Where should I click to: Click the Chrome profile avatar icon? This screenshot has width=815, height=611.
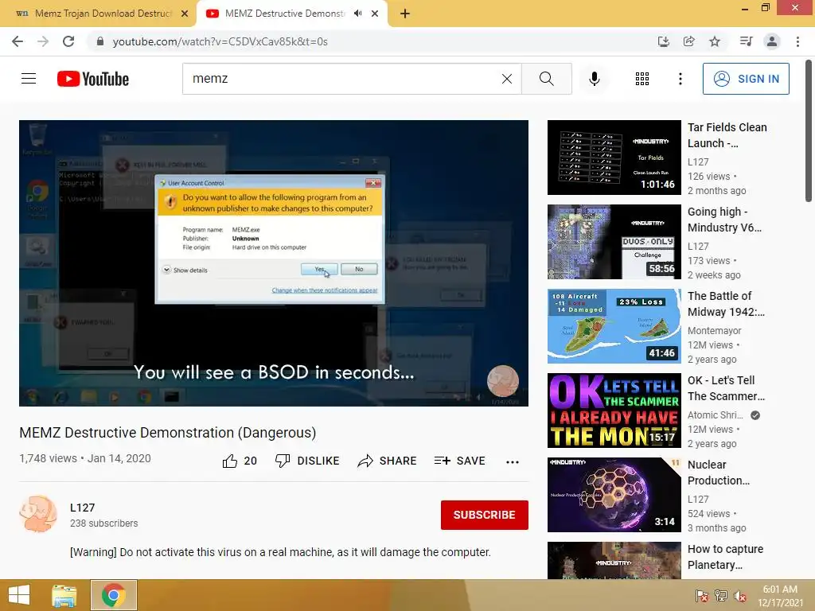[x=772, y=41]
